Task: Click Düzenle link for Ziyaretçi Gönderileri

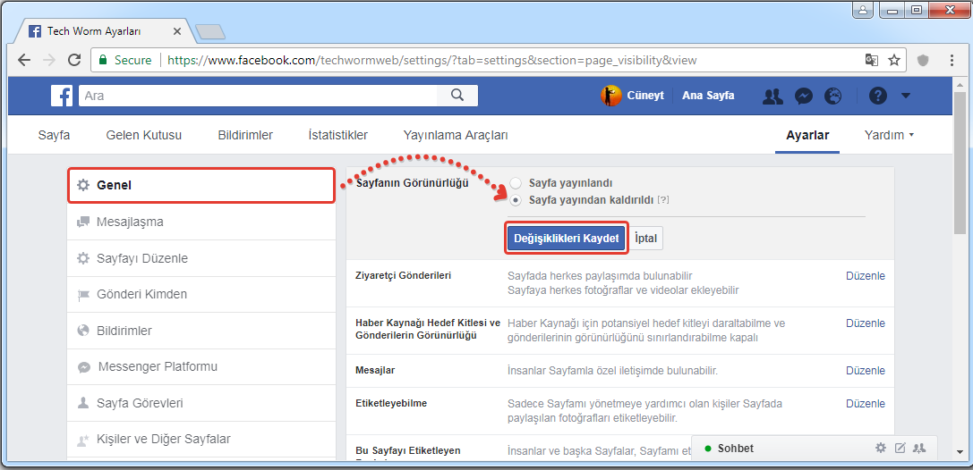Action: (x=865, y=276)
